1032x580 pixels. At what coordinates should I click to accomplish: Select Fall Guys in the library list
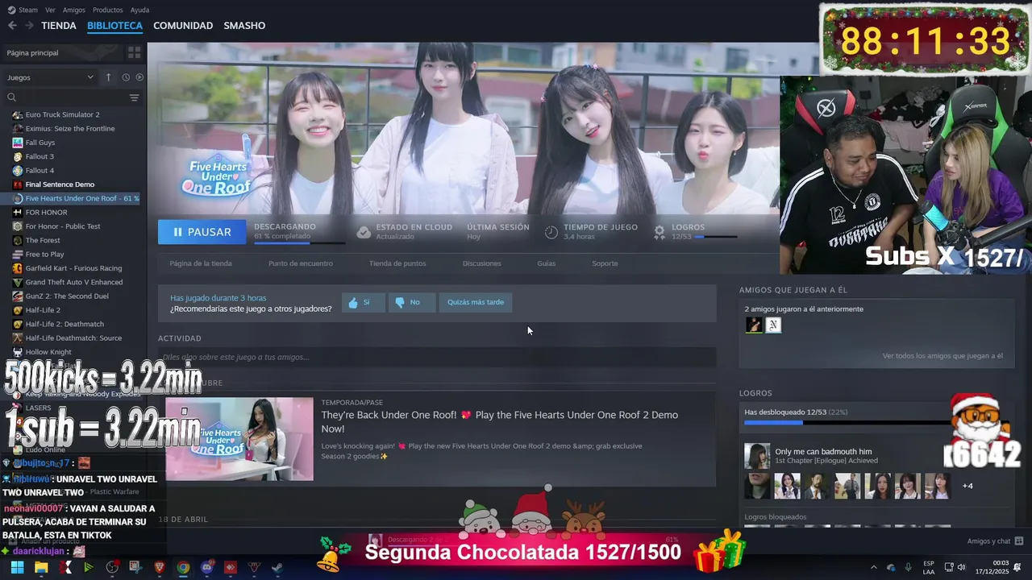point(40,143)
